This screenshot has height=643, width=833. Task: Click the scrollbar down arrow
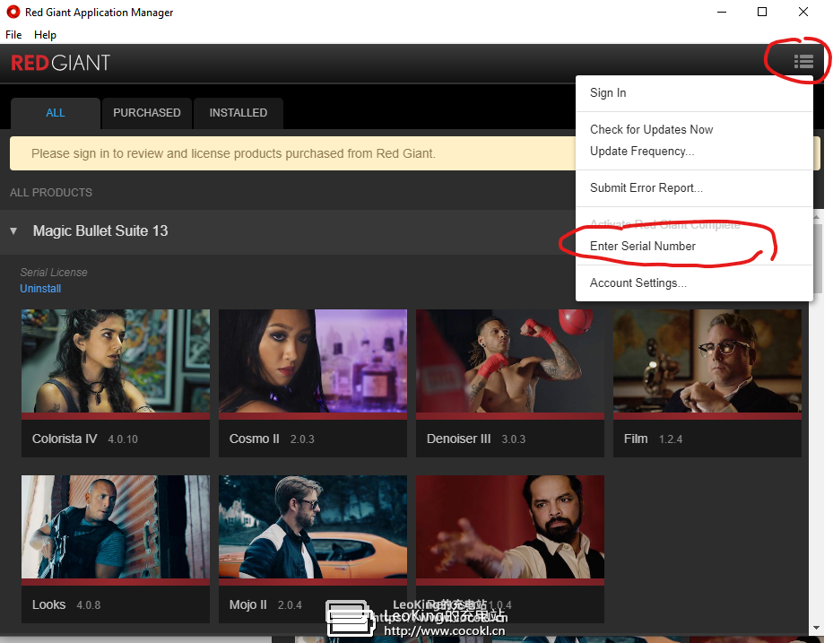tap(816, 628)
